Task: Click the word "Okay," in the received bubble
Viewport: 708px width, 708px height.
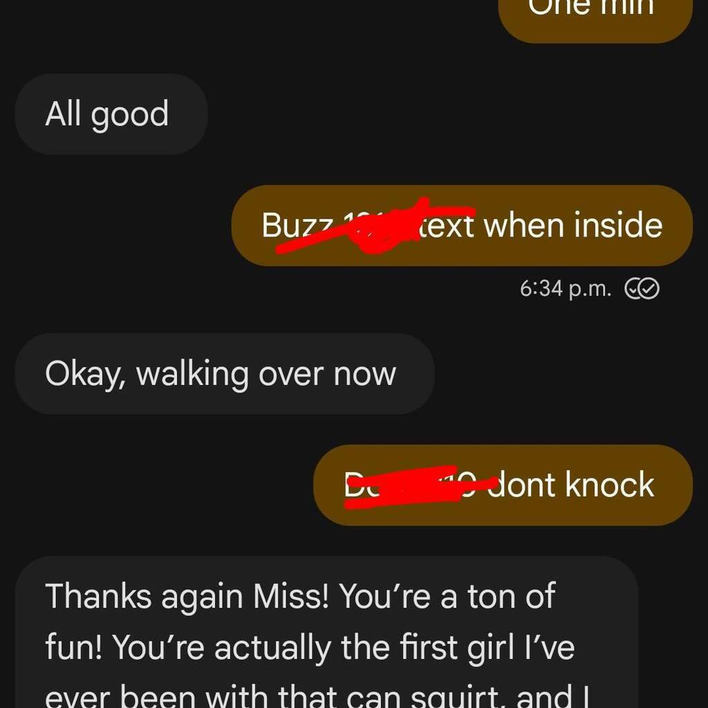Action: [x=86, y=375]
